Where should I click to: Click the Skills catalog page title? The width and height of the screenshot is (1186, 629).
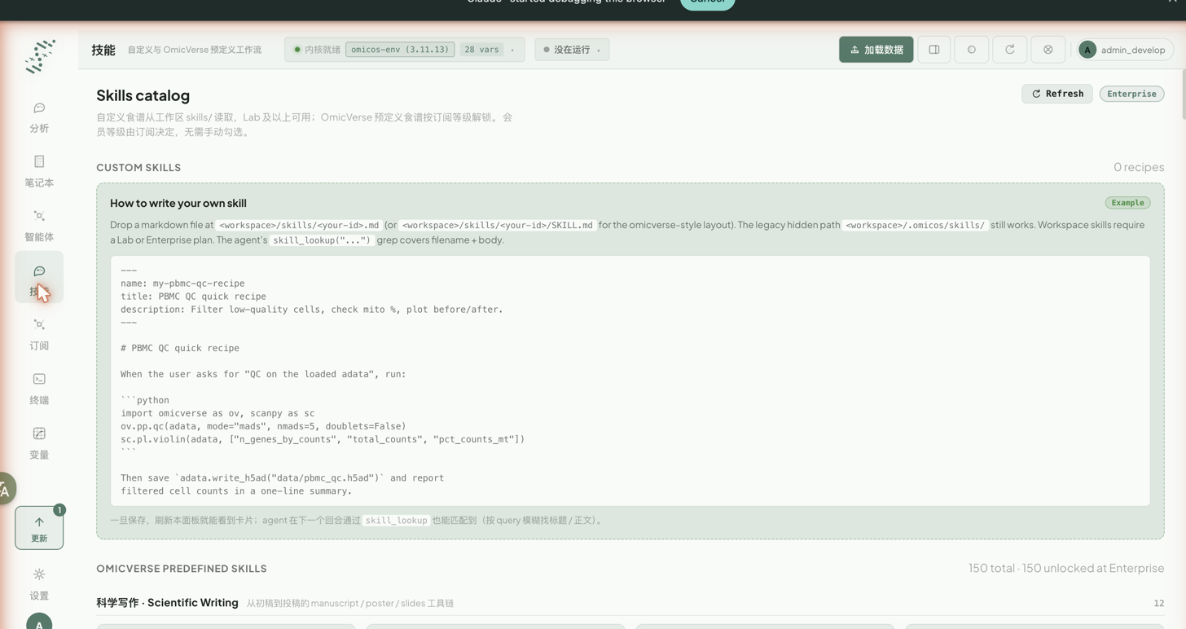[x=143, y=95]
